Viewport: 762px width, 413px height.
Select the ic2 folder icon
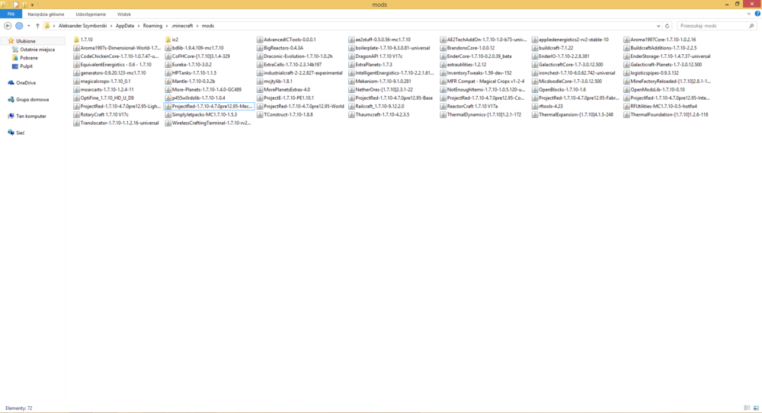(168, 40)
